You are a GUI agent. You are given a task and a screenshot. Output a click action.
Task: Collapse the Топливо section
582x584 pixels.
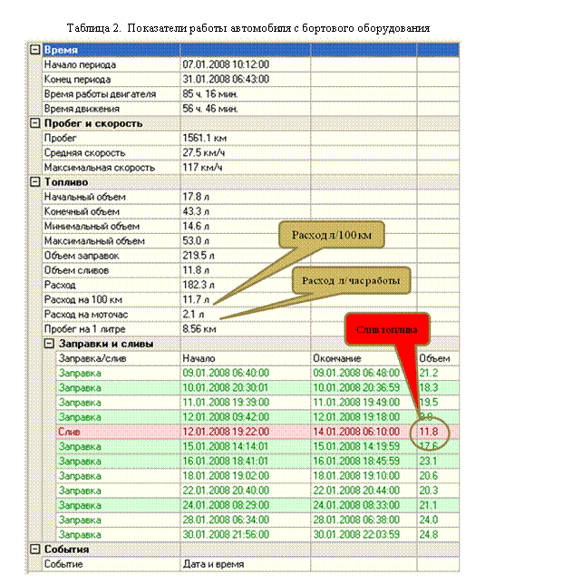click(x=35, y=182)
